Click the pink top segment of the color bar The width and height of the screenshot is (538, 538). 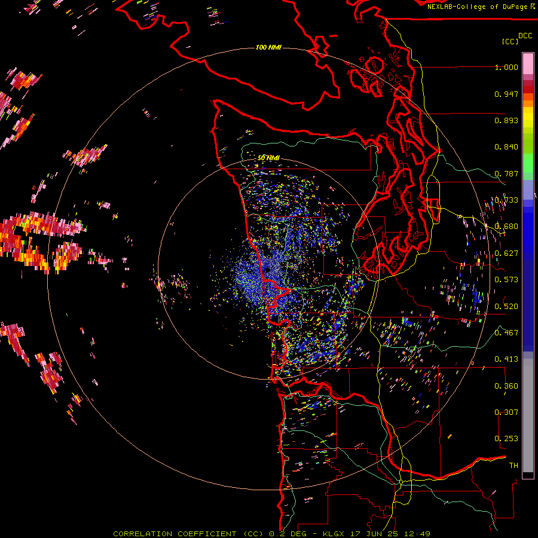528,64
